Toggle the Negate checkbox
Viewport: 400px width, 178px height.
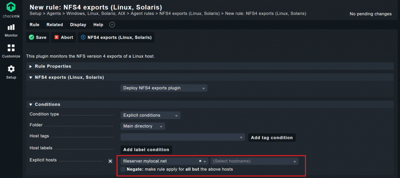point(123,169)
